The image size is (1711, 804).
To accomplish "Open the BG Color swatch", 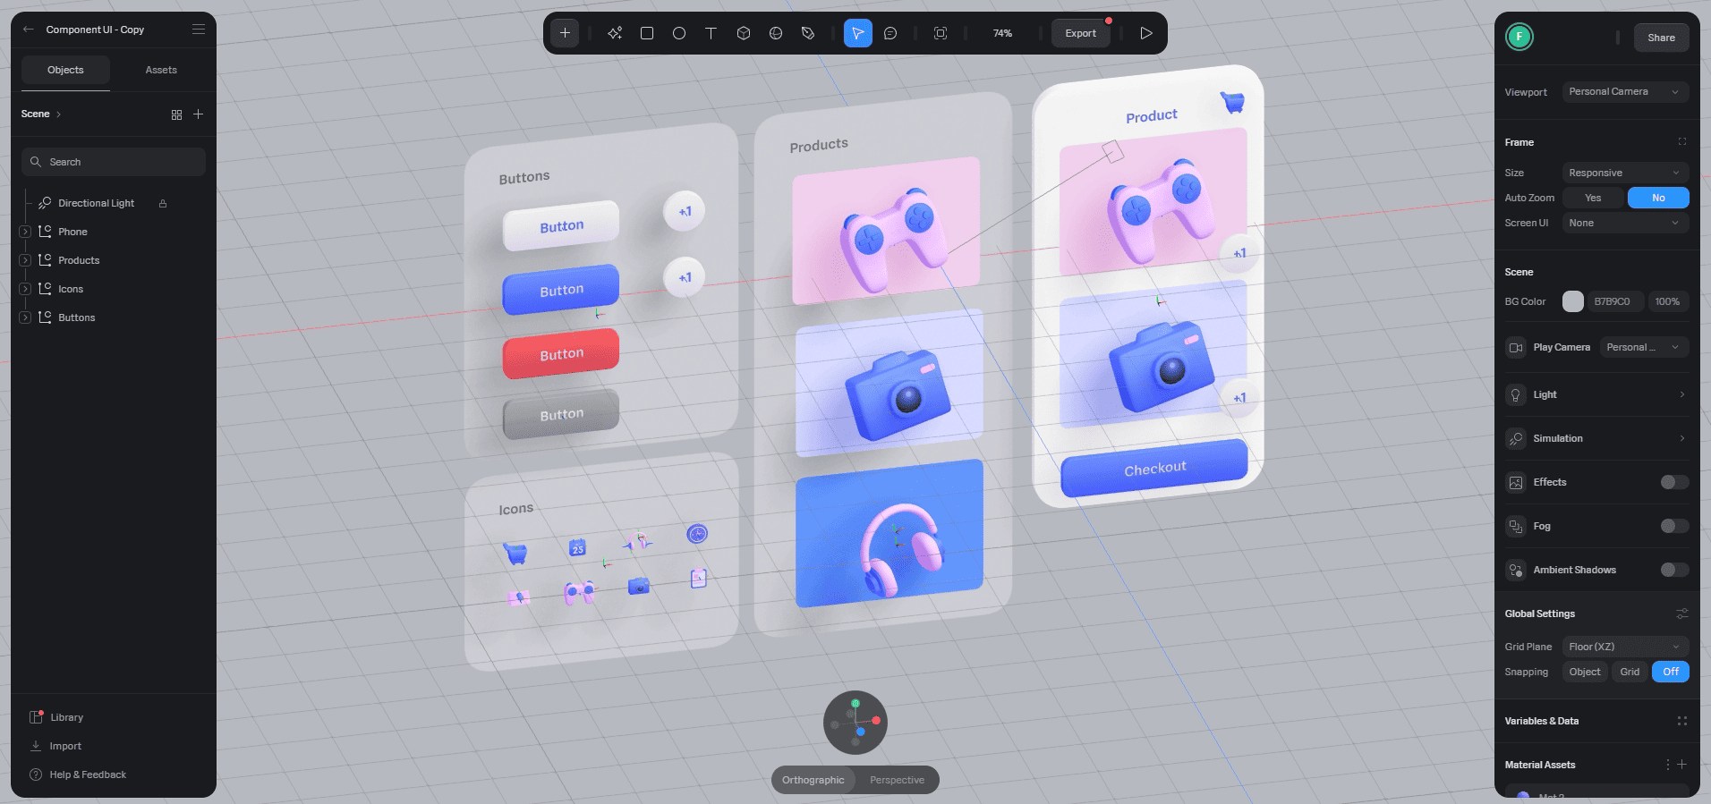I will [x=1572, y=301].
